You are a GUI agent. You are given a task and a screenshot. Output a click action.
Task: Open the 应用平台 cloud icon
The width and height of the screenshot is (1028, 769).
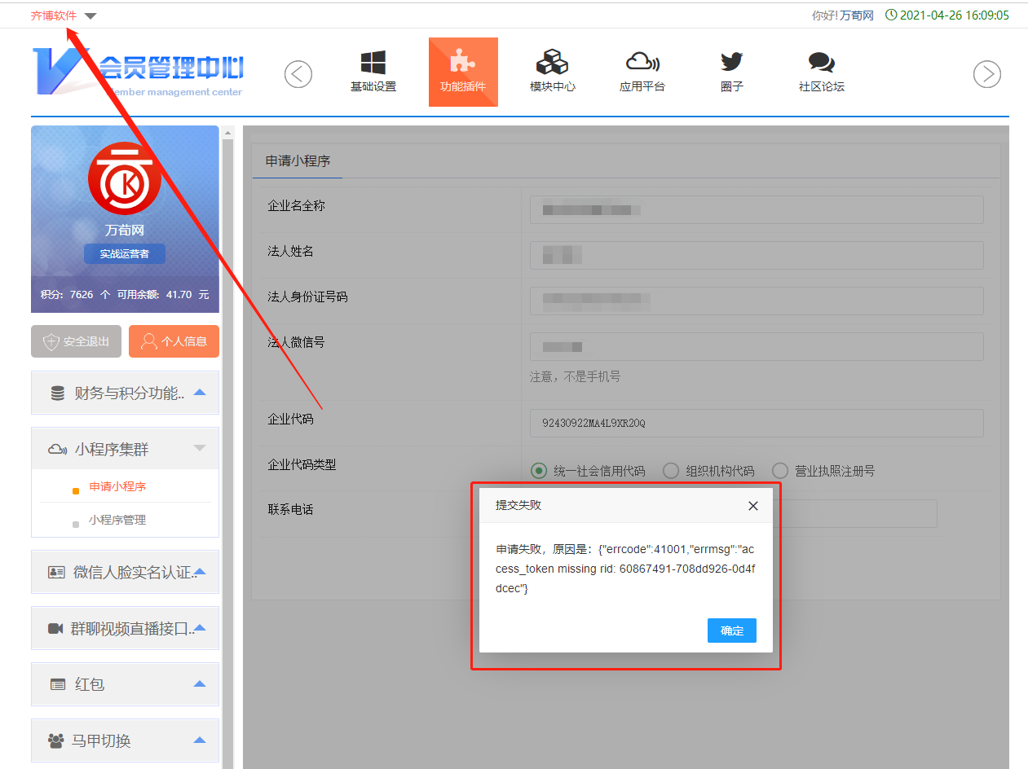click(x=642, y=64)
